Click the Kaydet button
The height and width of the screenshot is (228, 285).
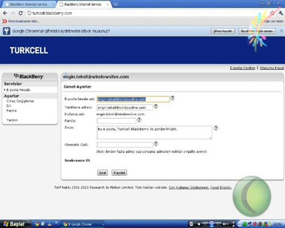coord(119,173)
